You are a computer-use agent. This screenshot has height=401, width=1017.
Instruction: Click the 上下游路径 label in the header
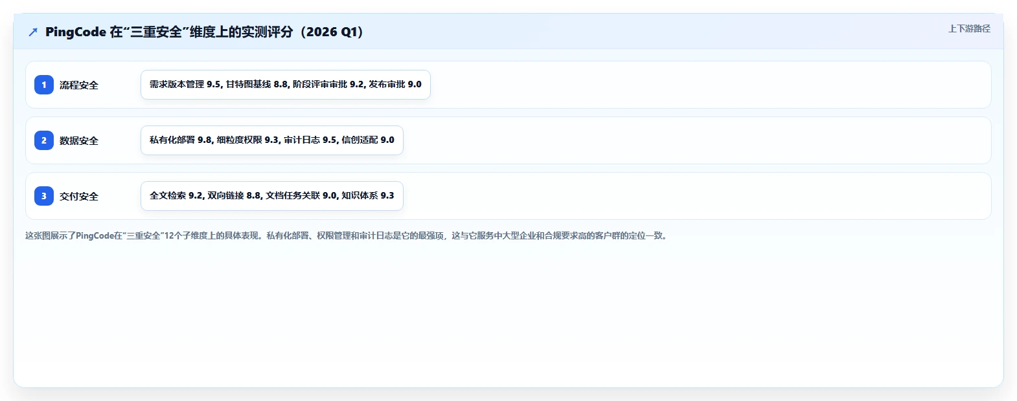[x=969, y=28]
